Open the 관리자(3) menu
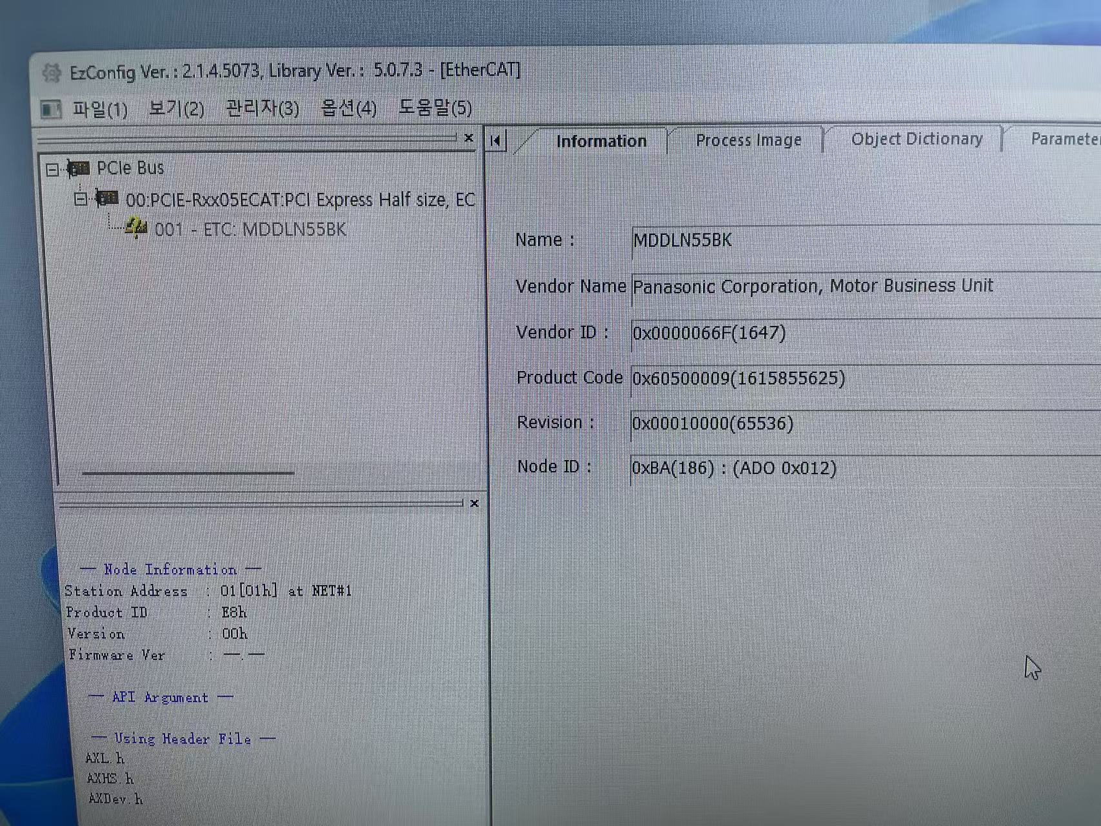 pos(262,108)
